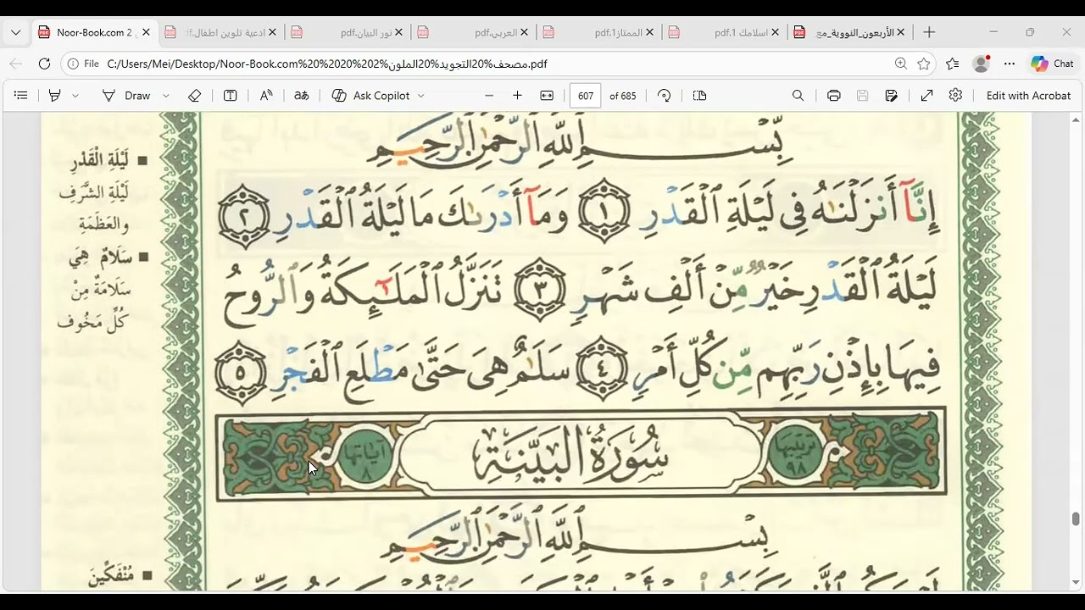Focus the address bar file path
The image size is (1085, 610).
327,64
